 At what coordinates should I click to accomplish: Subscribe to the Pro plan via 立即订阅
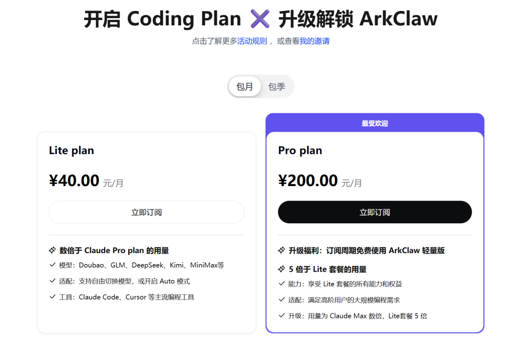[x=375, y=212]
